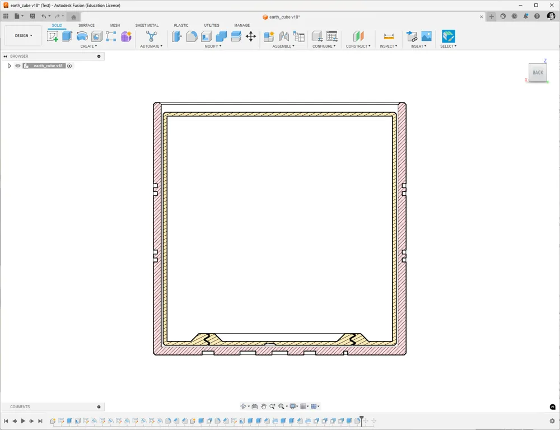Expand the earth_cube v18 tree node

coord(10,66)
